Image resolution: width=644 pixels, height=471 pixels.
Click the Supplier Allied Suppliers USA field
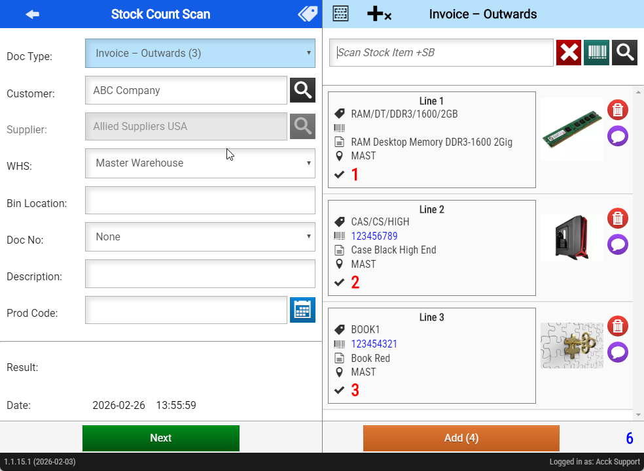[x=186, y=126]
